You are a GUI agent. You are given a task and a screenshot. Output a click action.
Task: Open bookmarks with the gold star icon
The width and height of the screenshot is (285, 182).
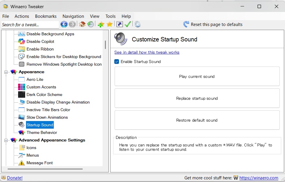point(110,24)
